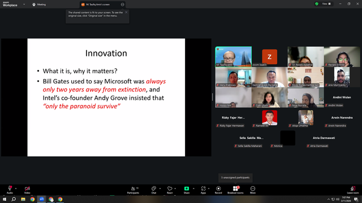The height and width of the screenshot is (203, 362).
Task: Open the taskbar clock and date
Action: 346,199
